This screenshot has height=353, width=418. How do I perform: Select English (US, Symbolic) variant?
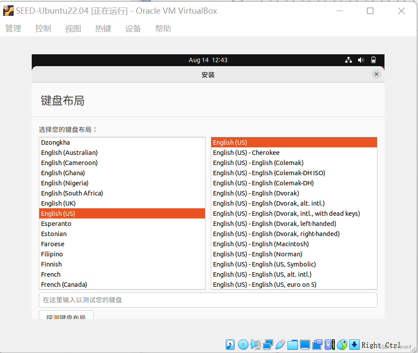[x=294, y=264]
